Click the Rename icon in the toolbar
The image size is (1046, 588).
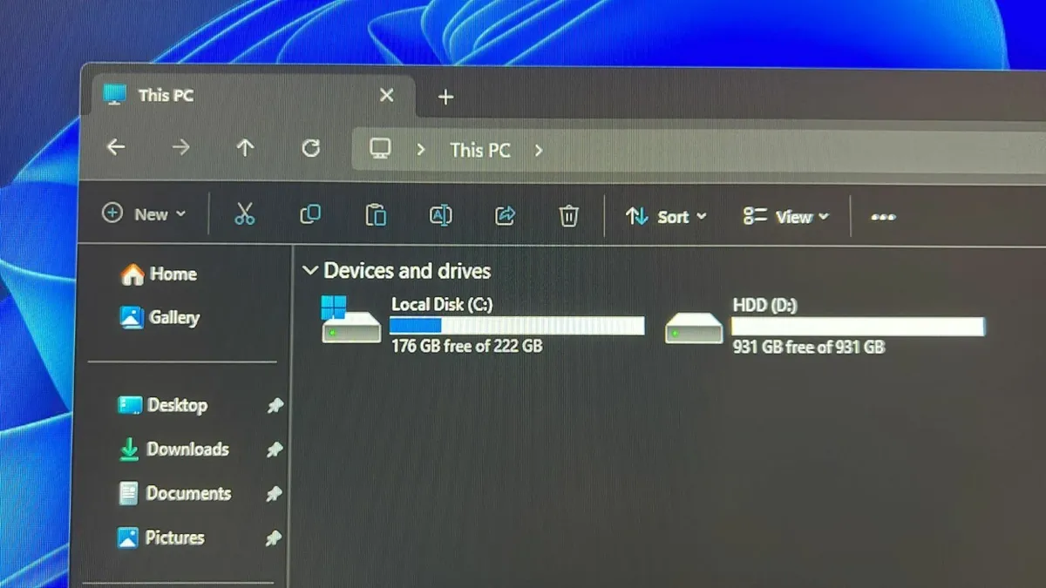pyautogui.click(x=440, y=214)
